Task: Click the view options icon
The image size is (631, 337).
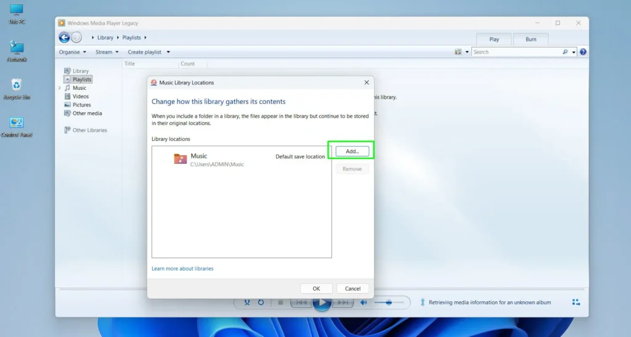Action: point(458,52)
